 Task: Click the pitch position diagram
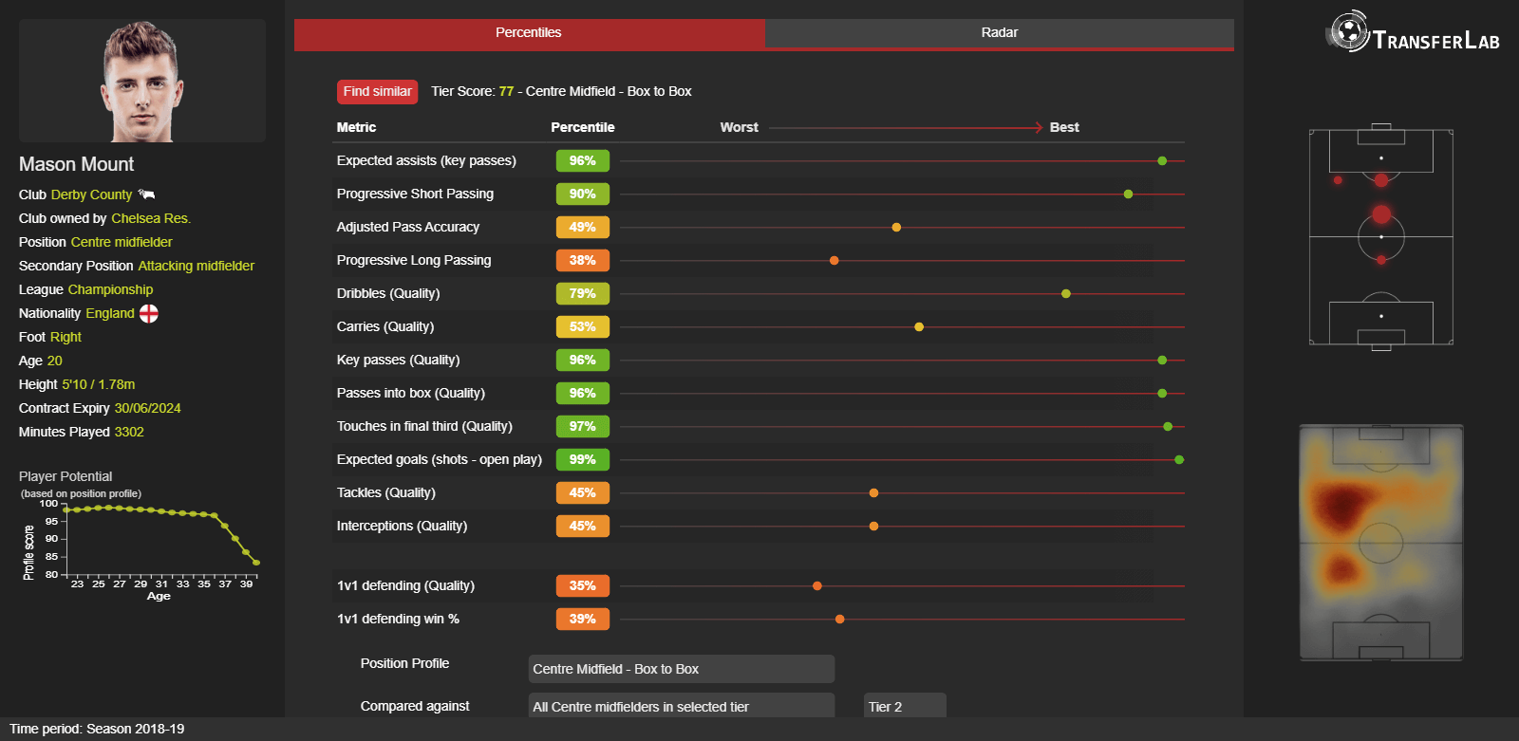[1381, 237]
